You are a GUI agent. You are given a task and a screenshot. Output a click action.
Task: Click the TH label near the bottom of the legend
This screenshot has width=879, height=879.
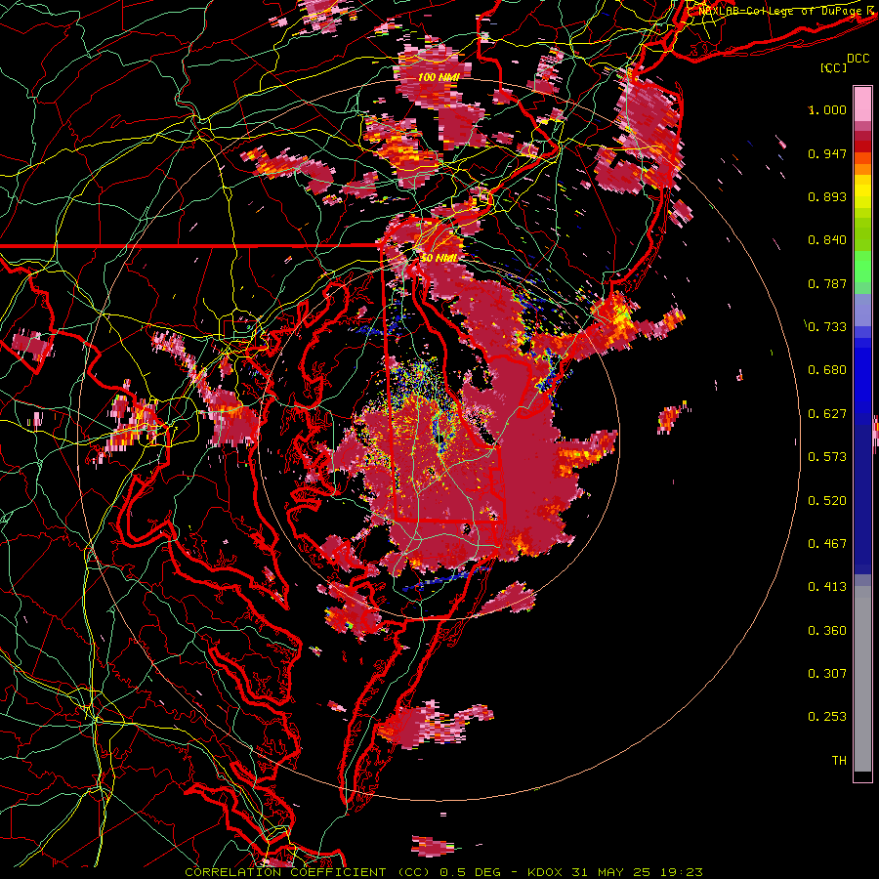tap(839, 761)
